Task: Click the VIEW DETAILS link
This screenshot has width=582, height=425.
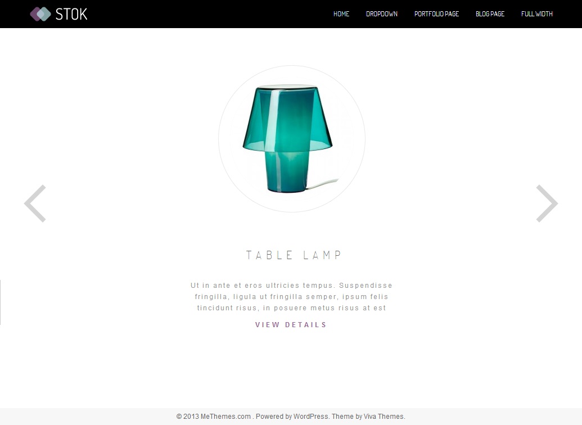Action: click(291, 325)
